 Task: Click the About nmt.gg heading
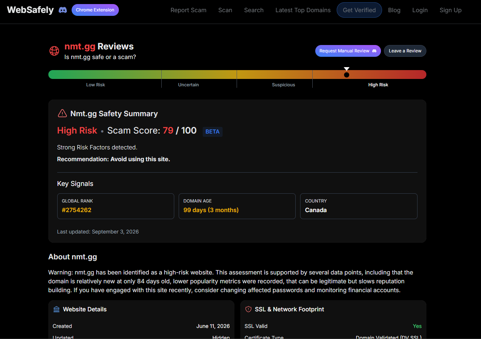pyautogui.click(x=73, y=257)
